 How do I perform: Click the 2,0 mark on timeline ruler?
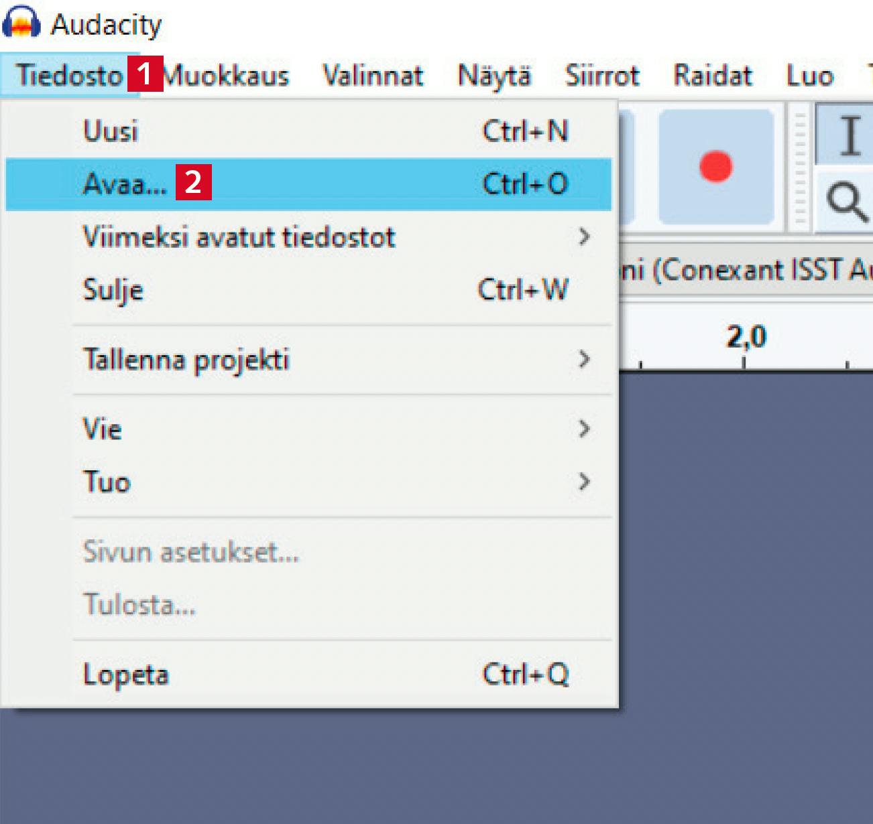746,338
